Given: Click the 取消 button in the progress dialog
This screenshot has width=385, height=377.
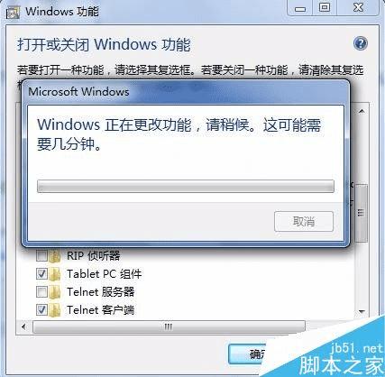Looking at the screenshot, I should coord(304,222).
